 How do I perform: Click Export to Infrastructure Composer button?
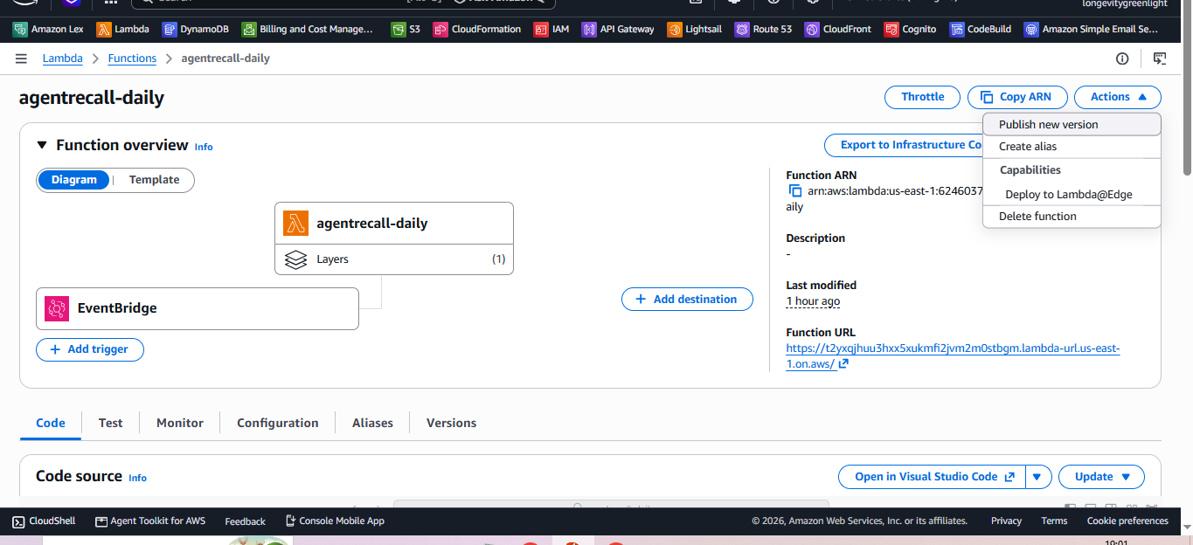905,145
